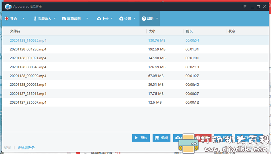
Task: Select file 20201128_110625.mp4
Action: 28,40
